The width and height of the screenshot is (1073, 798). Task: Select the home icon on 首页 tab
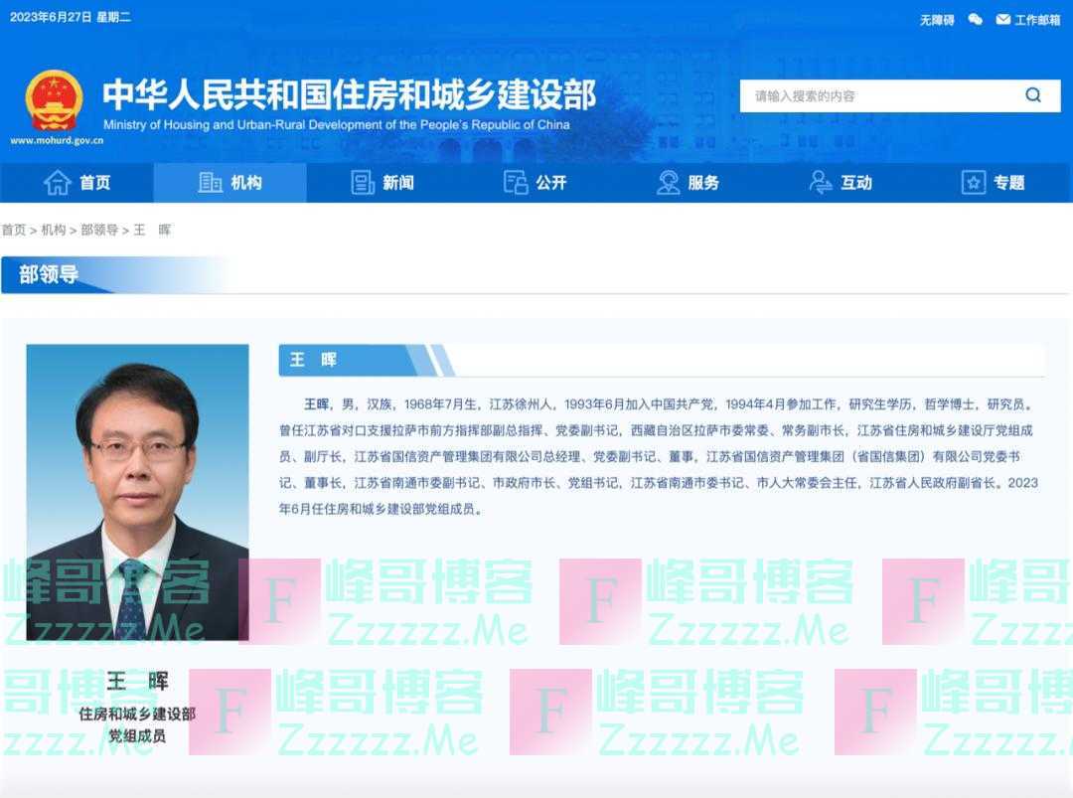point(55,181)
